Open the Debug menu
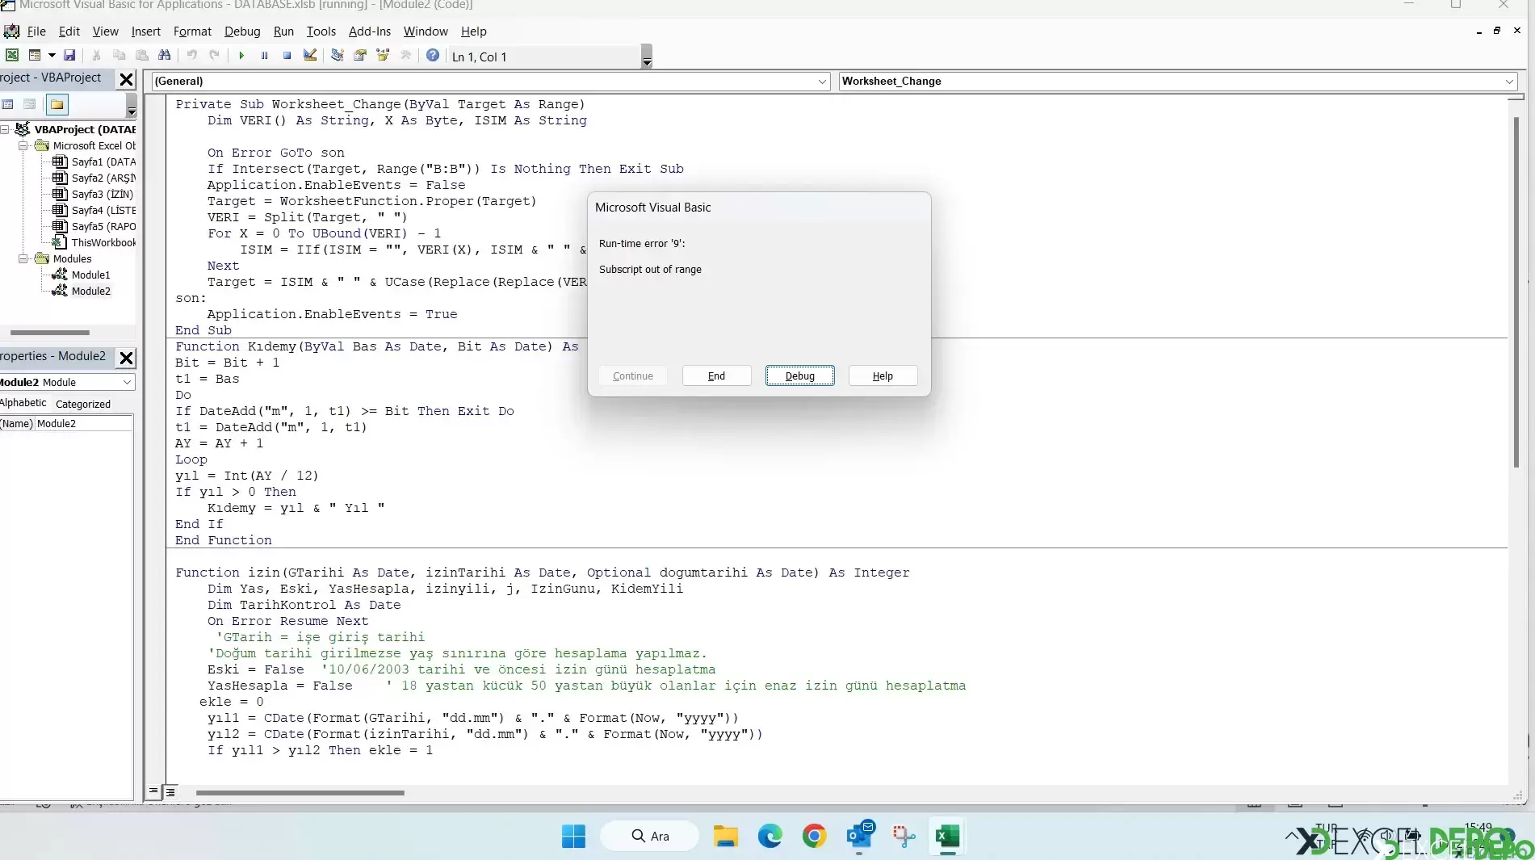 242,31
